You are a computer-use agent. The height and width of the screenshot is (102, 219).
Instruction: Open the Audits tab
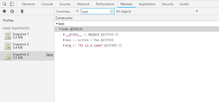184,4
